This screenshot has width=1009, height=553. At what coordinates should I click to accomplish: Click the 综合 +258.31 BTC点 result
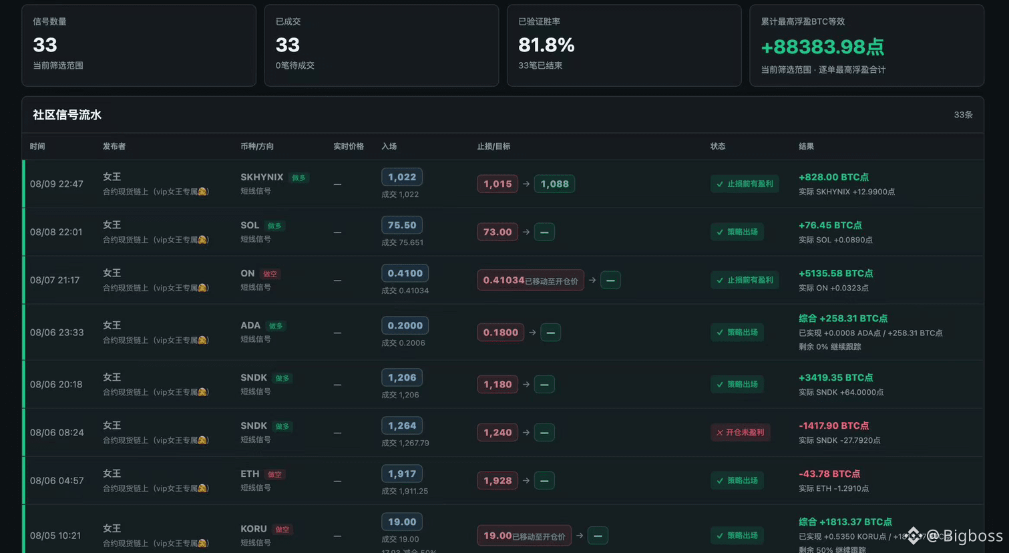coord(843,319)
